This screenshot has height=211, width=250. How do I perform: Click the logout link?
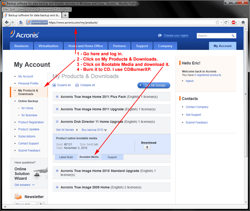point(190,81)
